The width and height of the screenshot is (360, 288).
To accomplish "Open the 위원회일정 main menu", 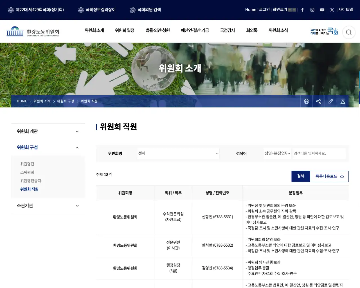I will (125, 30).
